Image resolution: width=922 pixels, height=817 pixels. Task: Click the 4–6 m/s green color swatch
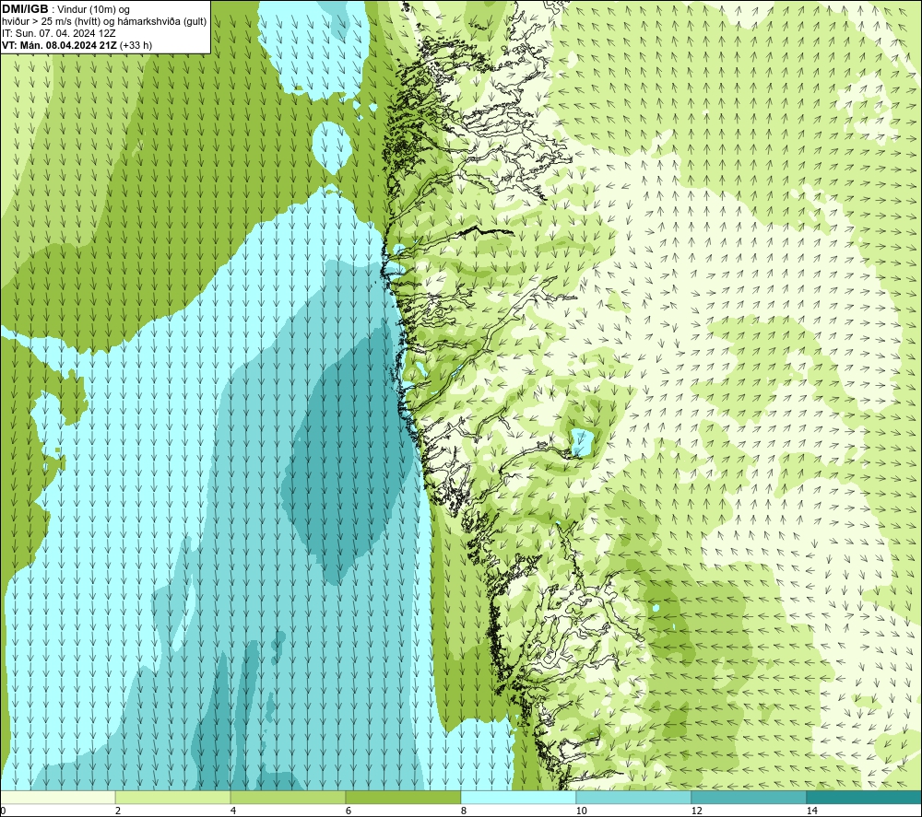click(x=288, y=797)
